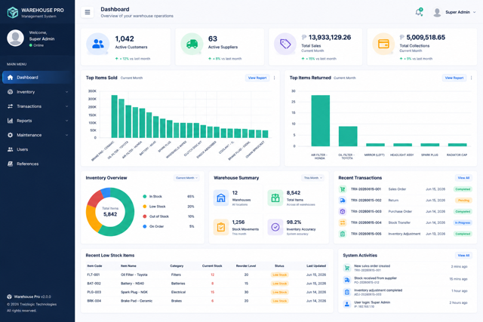Image resolution: width=483 pixels, height=322 pixels.
Task: Click the Low Stock badge for BAT-002
Action: click(x=280, y=284)
